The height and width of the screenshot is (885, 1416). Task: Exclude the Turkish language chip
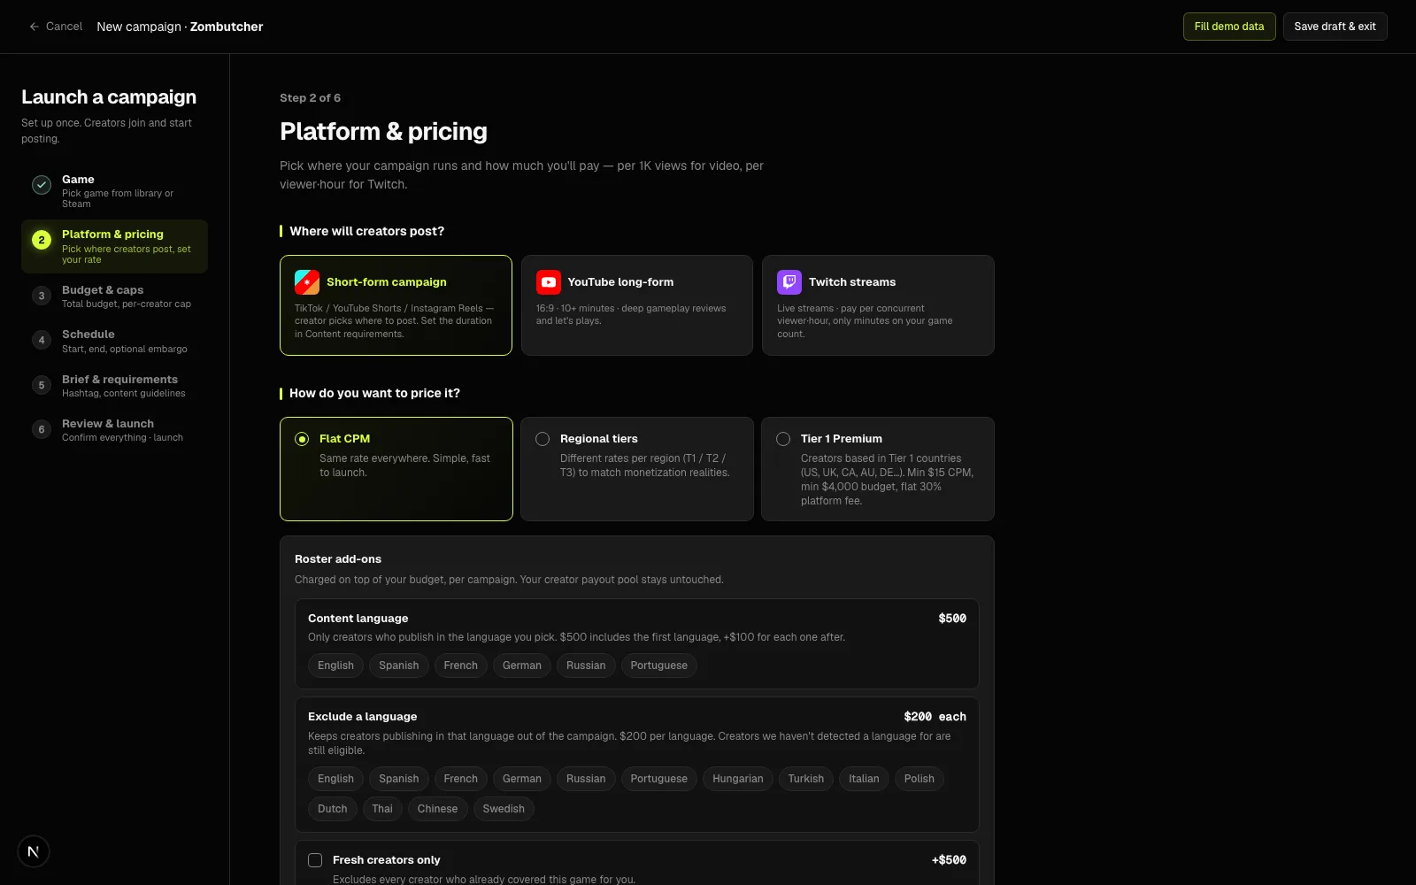pos(806,779)
